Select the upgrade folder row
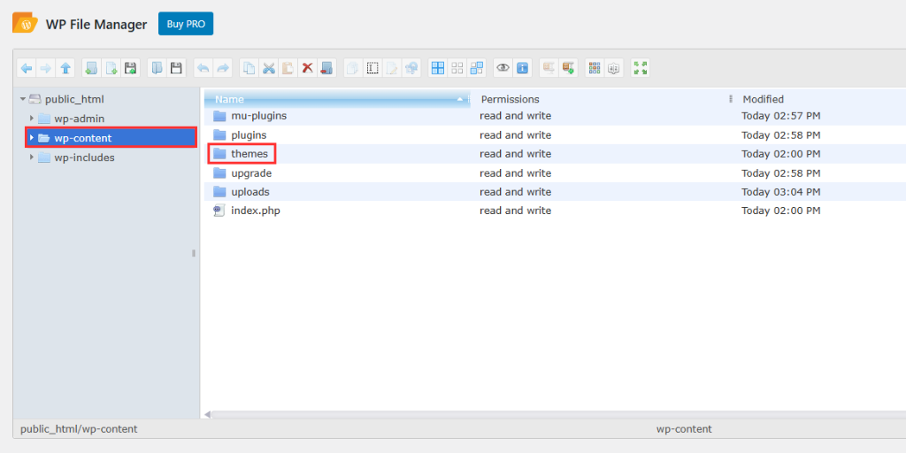 555,173
